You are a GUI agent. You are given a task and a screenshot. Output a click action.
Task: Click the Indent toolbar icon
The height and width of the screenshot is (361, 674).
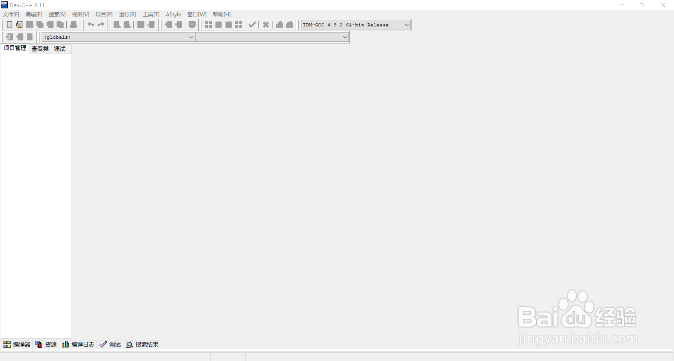pos(179,25)
